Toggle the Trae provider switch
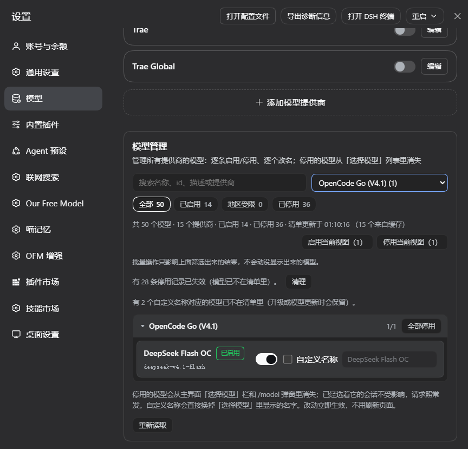Screen dimensions: 468x449 pyautogui.click(x=405, y=30)
